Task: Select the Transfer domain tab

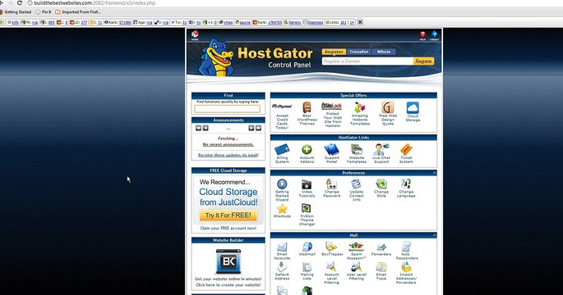Action: (358, 52)
